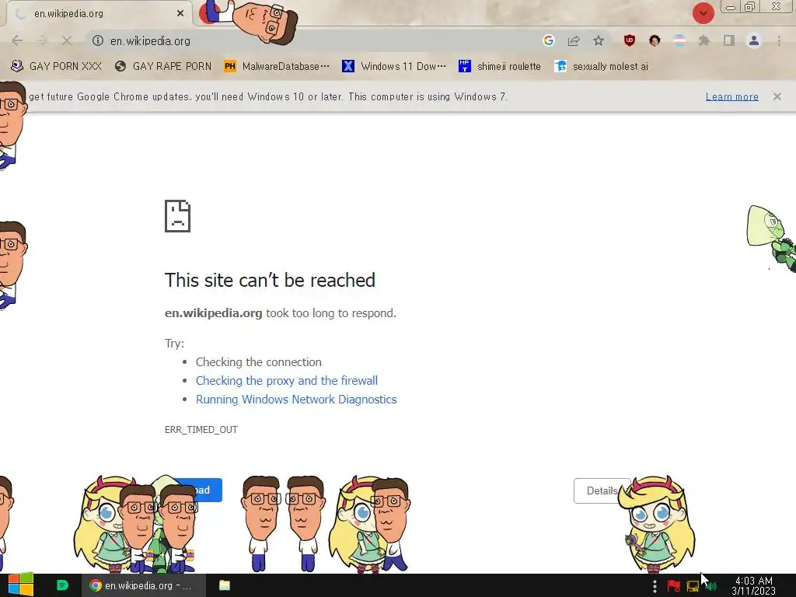This screenshot has width=796, height=597.
Task: Expand the red tab search chevron
Action: pos(703,13)
